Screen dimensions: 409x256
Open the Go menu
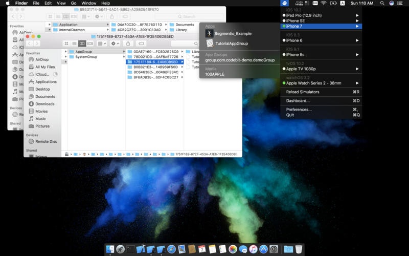(x=74, y=3)
